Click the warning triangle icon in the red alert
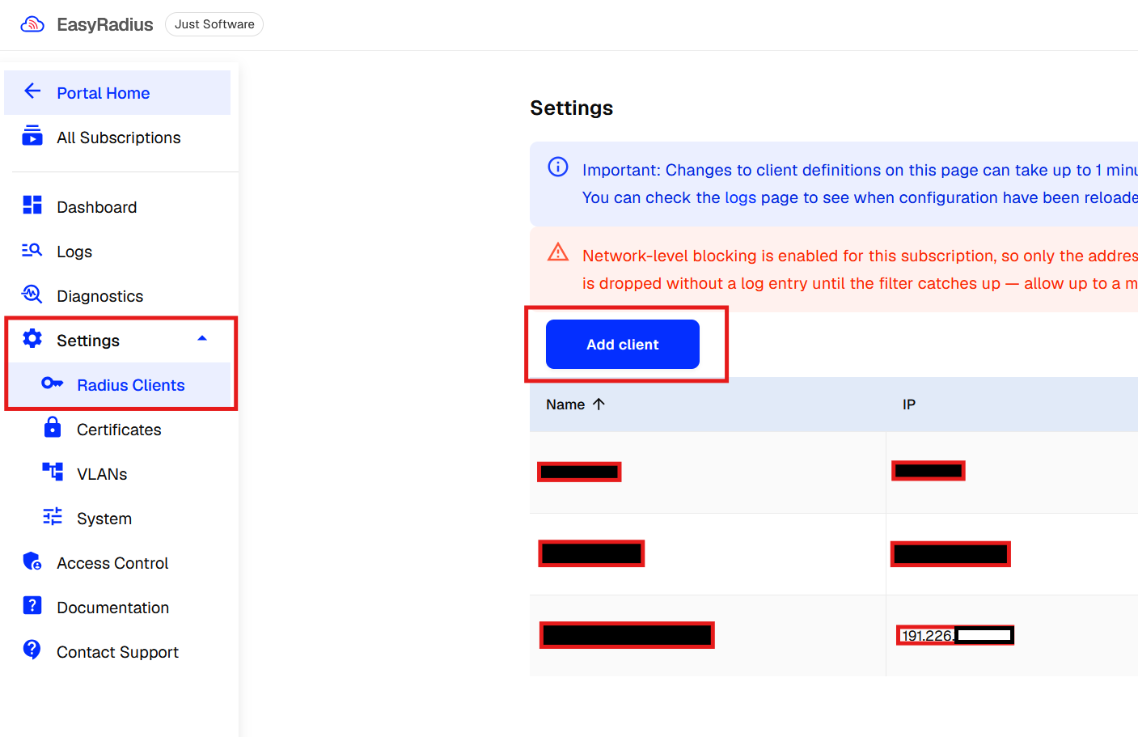The height and width of the screenshot is (737, 1138). pyautogui.click(x=558, y=252)
